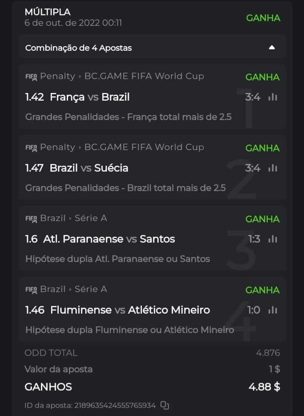Open França vs Brazil match title
The image size is (304, 416).
tap(90, 97)
